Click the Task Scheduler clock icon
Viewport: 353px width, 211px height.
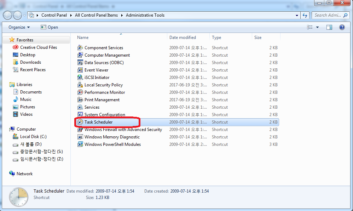(80, 122)
